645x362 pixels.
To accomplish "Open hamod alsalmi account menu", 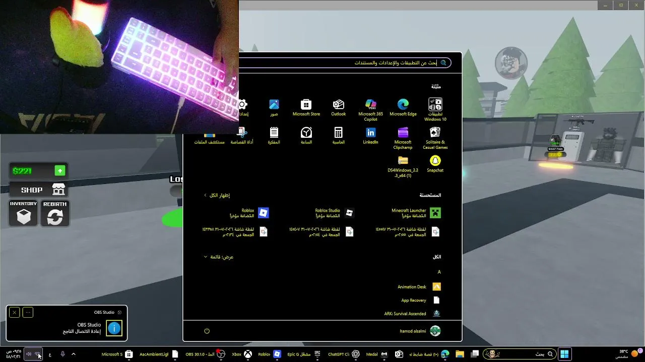I will [x=420, y=331].
